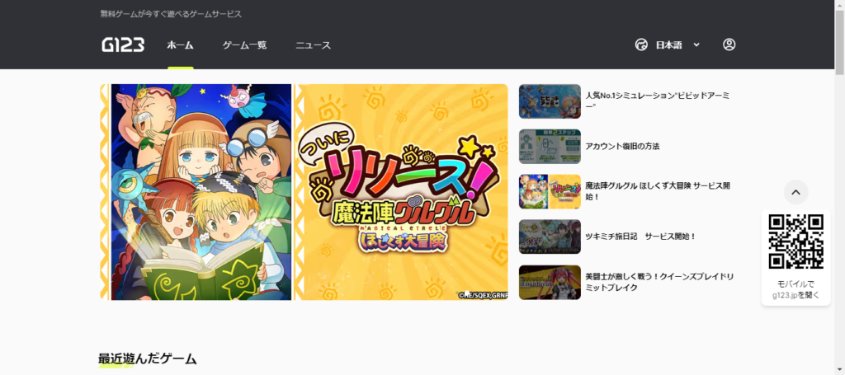
Task: Read 人気No.1シミュレーション article
Action: pos(658,101)
